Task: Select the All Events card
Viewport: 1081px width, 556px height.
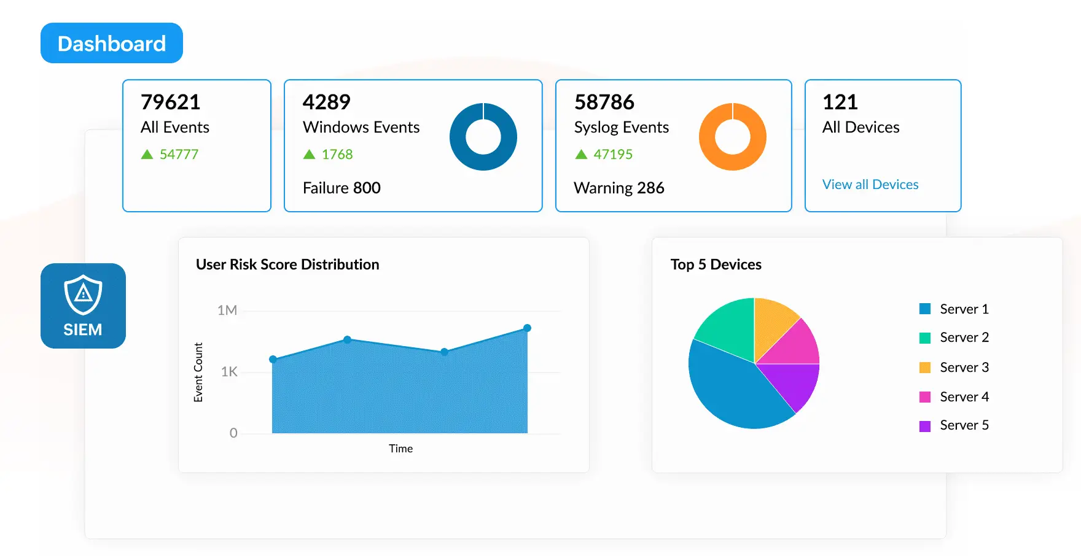Action: (x=197, y=145)
